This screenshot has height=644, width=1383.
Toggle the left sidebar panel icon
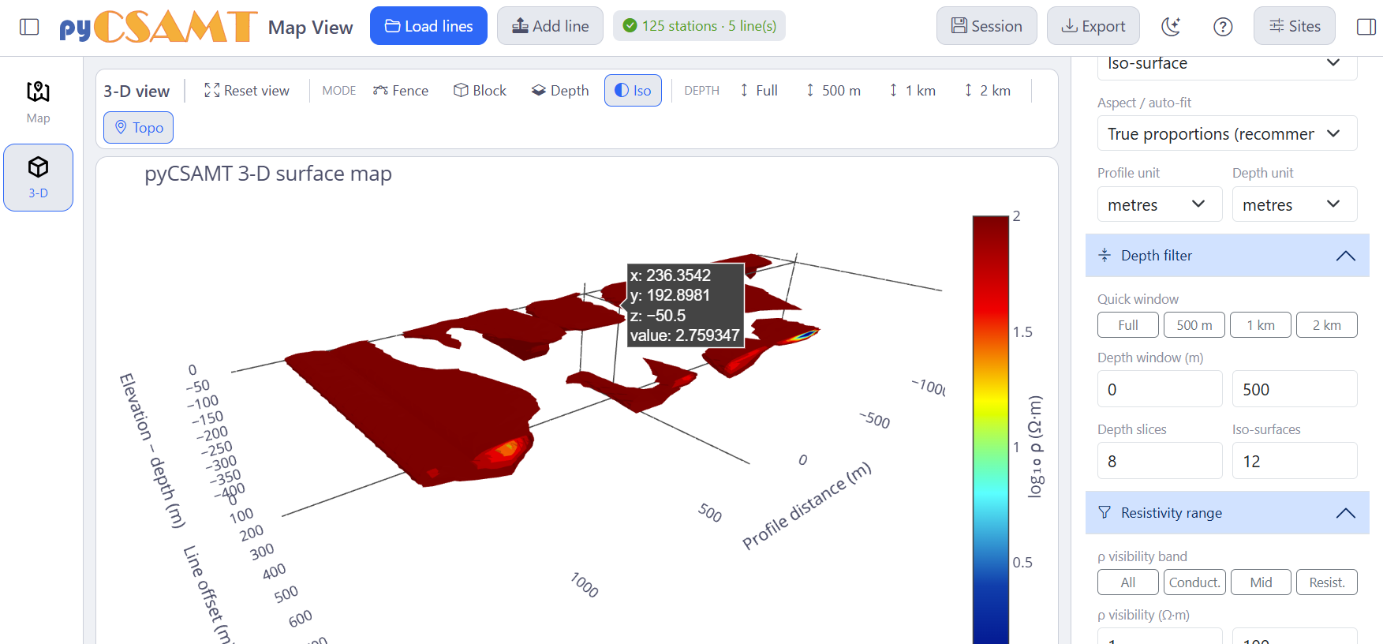[29, 27]
